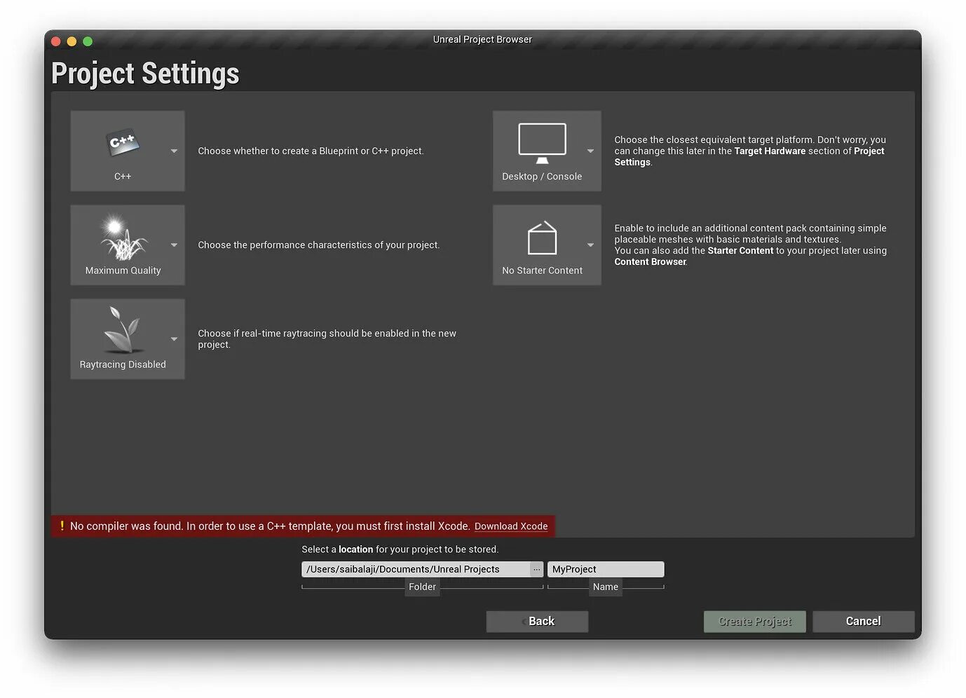Click the Back button
The image size is (966, 698).
(537, 622)
